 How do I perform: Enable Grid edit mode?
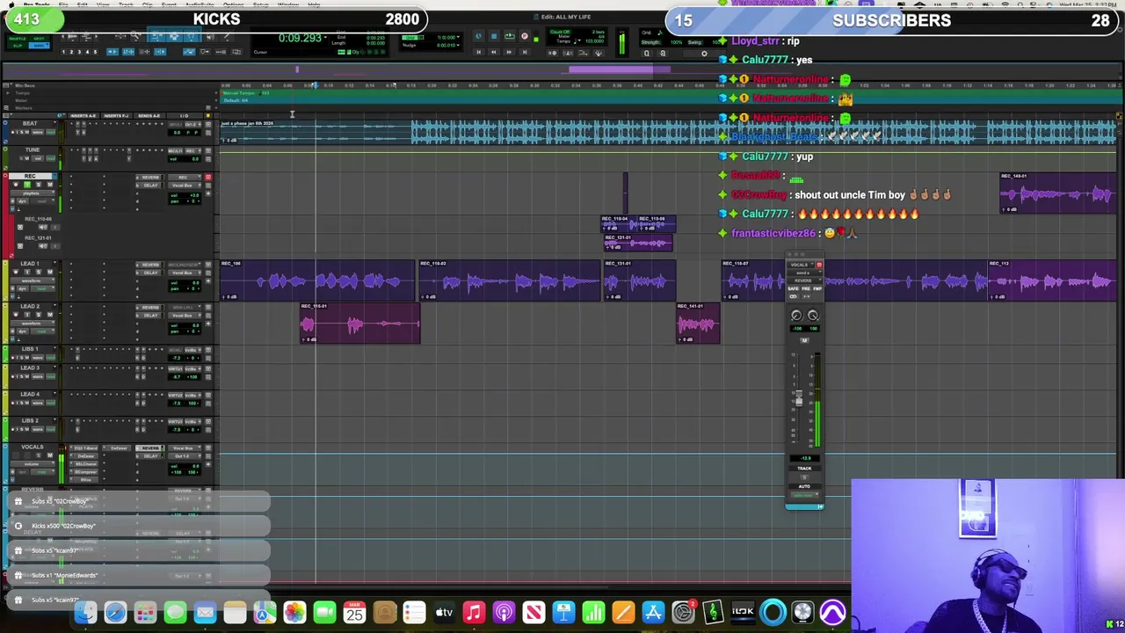pyautogui.click(x=39, y=46)
